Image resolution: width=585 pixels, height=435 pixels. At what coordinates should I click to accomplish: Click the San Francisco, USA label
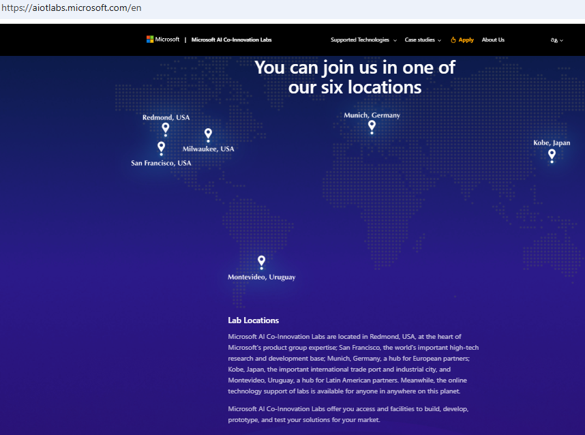pos(161,163)
